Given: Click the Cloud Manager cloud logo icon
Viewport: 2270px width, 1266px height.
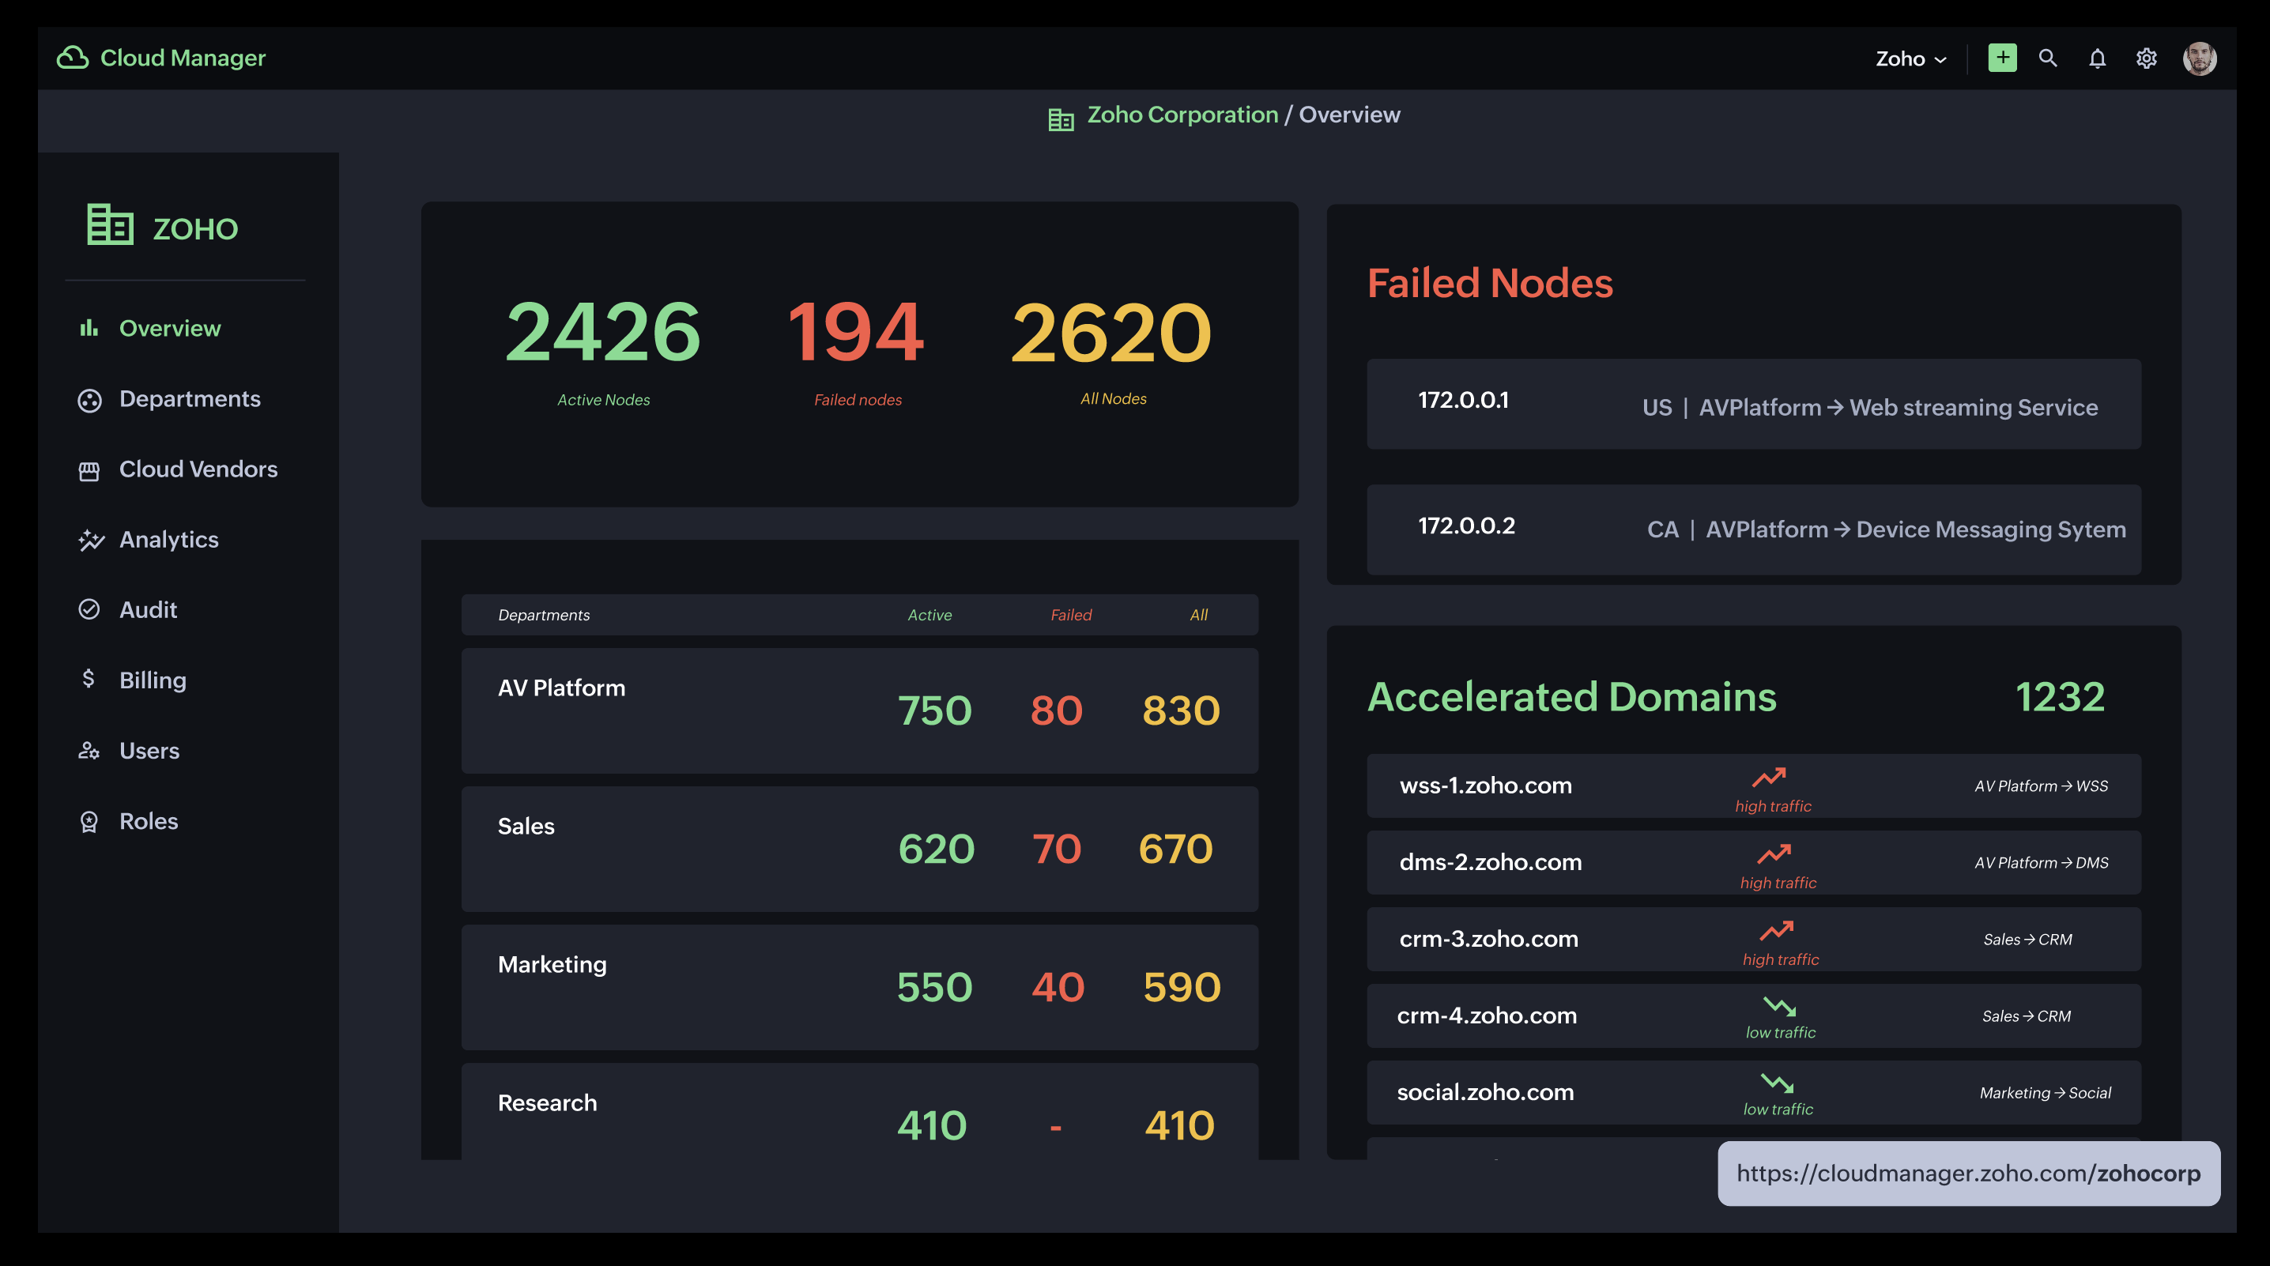Looking at the screenshot, I should 72,57.
